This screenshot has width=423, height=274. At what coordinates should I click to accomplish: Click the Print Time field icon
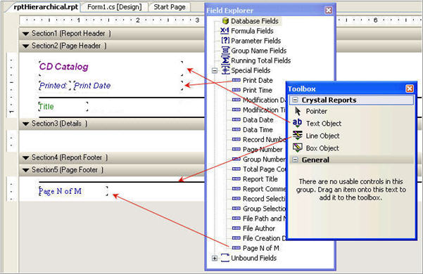coord(236,90)
